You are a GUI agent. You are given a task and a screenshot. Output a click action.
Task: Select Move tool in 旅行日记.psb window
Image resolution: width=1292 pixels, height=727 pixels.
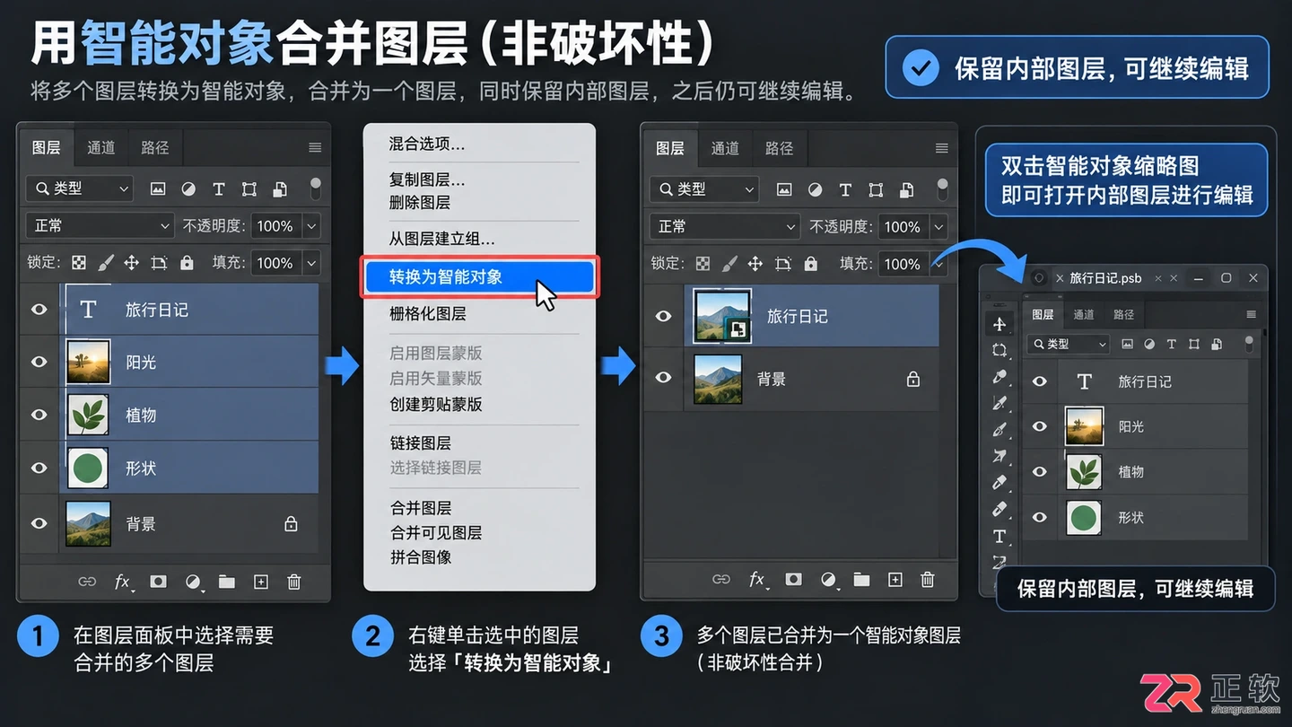pos(1000,323)
